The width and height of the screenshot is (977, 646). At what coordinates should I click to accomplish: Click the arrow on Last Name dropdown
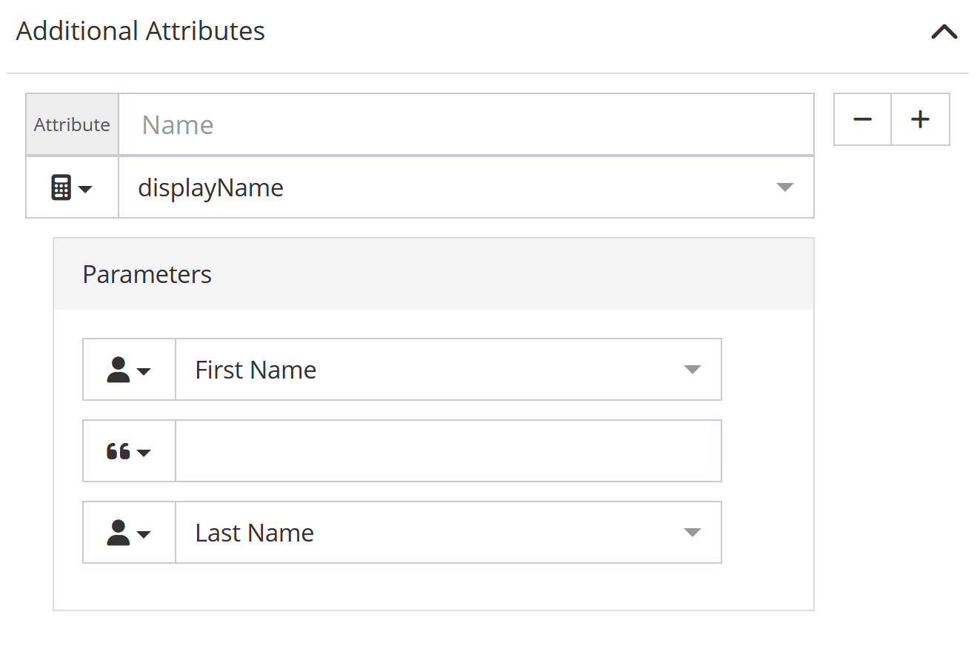(692, 533)
